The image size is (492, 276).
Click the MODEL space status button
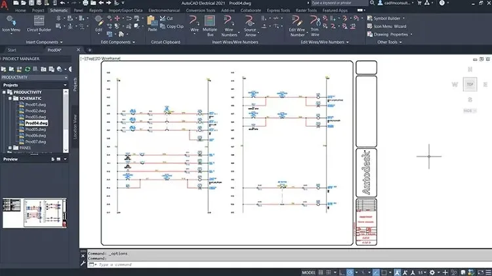tap(308, 273)
